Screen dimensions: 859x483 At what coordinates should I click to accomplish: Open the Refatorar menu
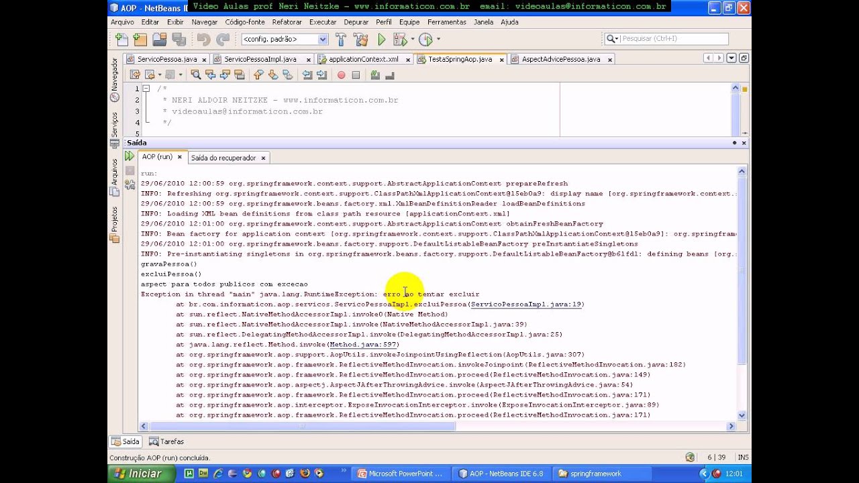click(x=287, y=22)
